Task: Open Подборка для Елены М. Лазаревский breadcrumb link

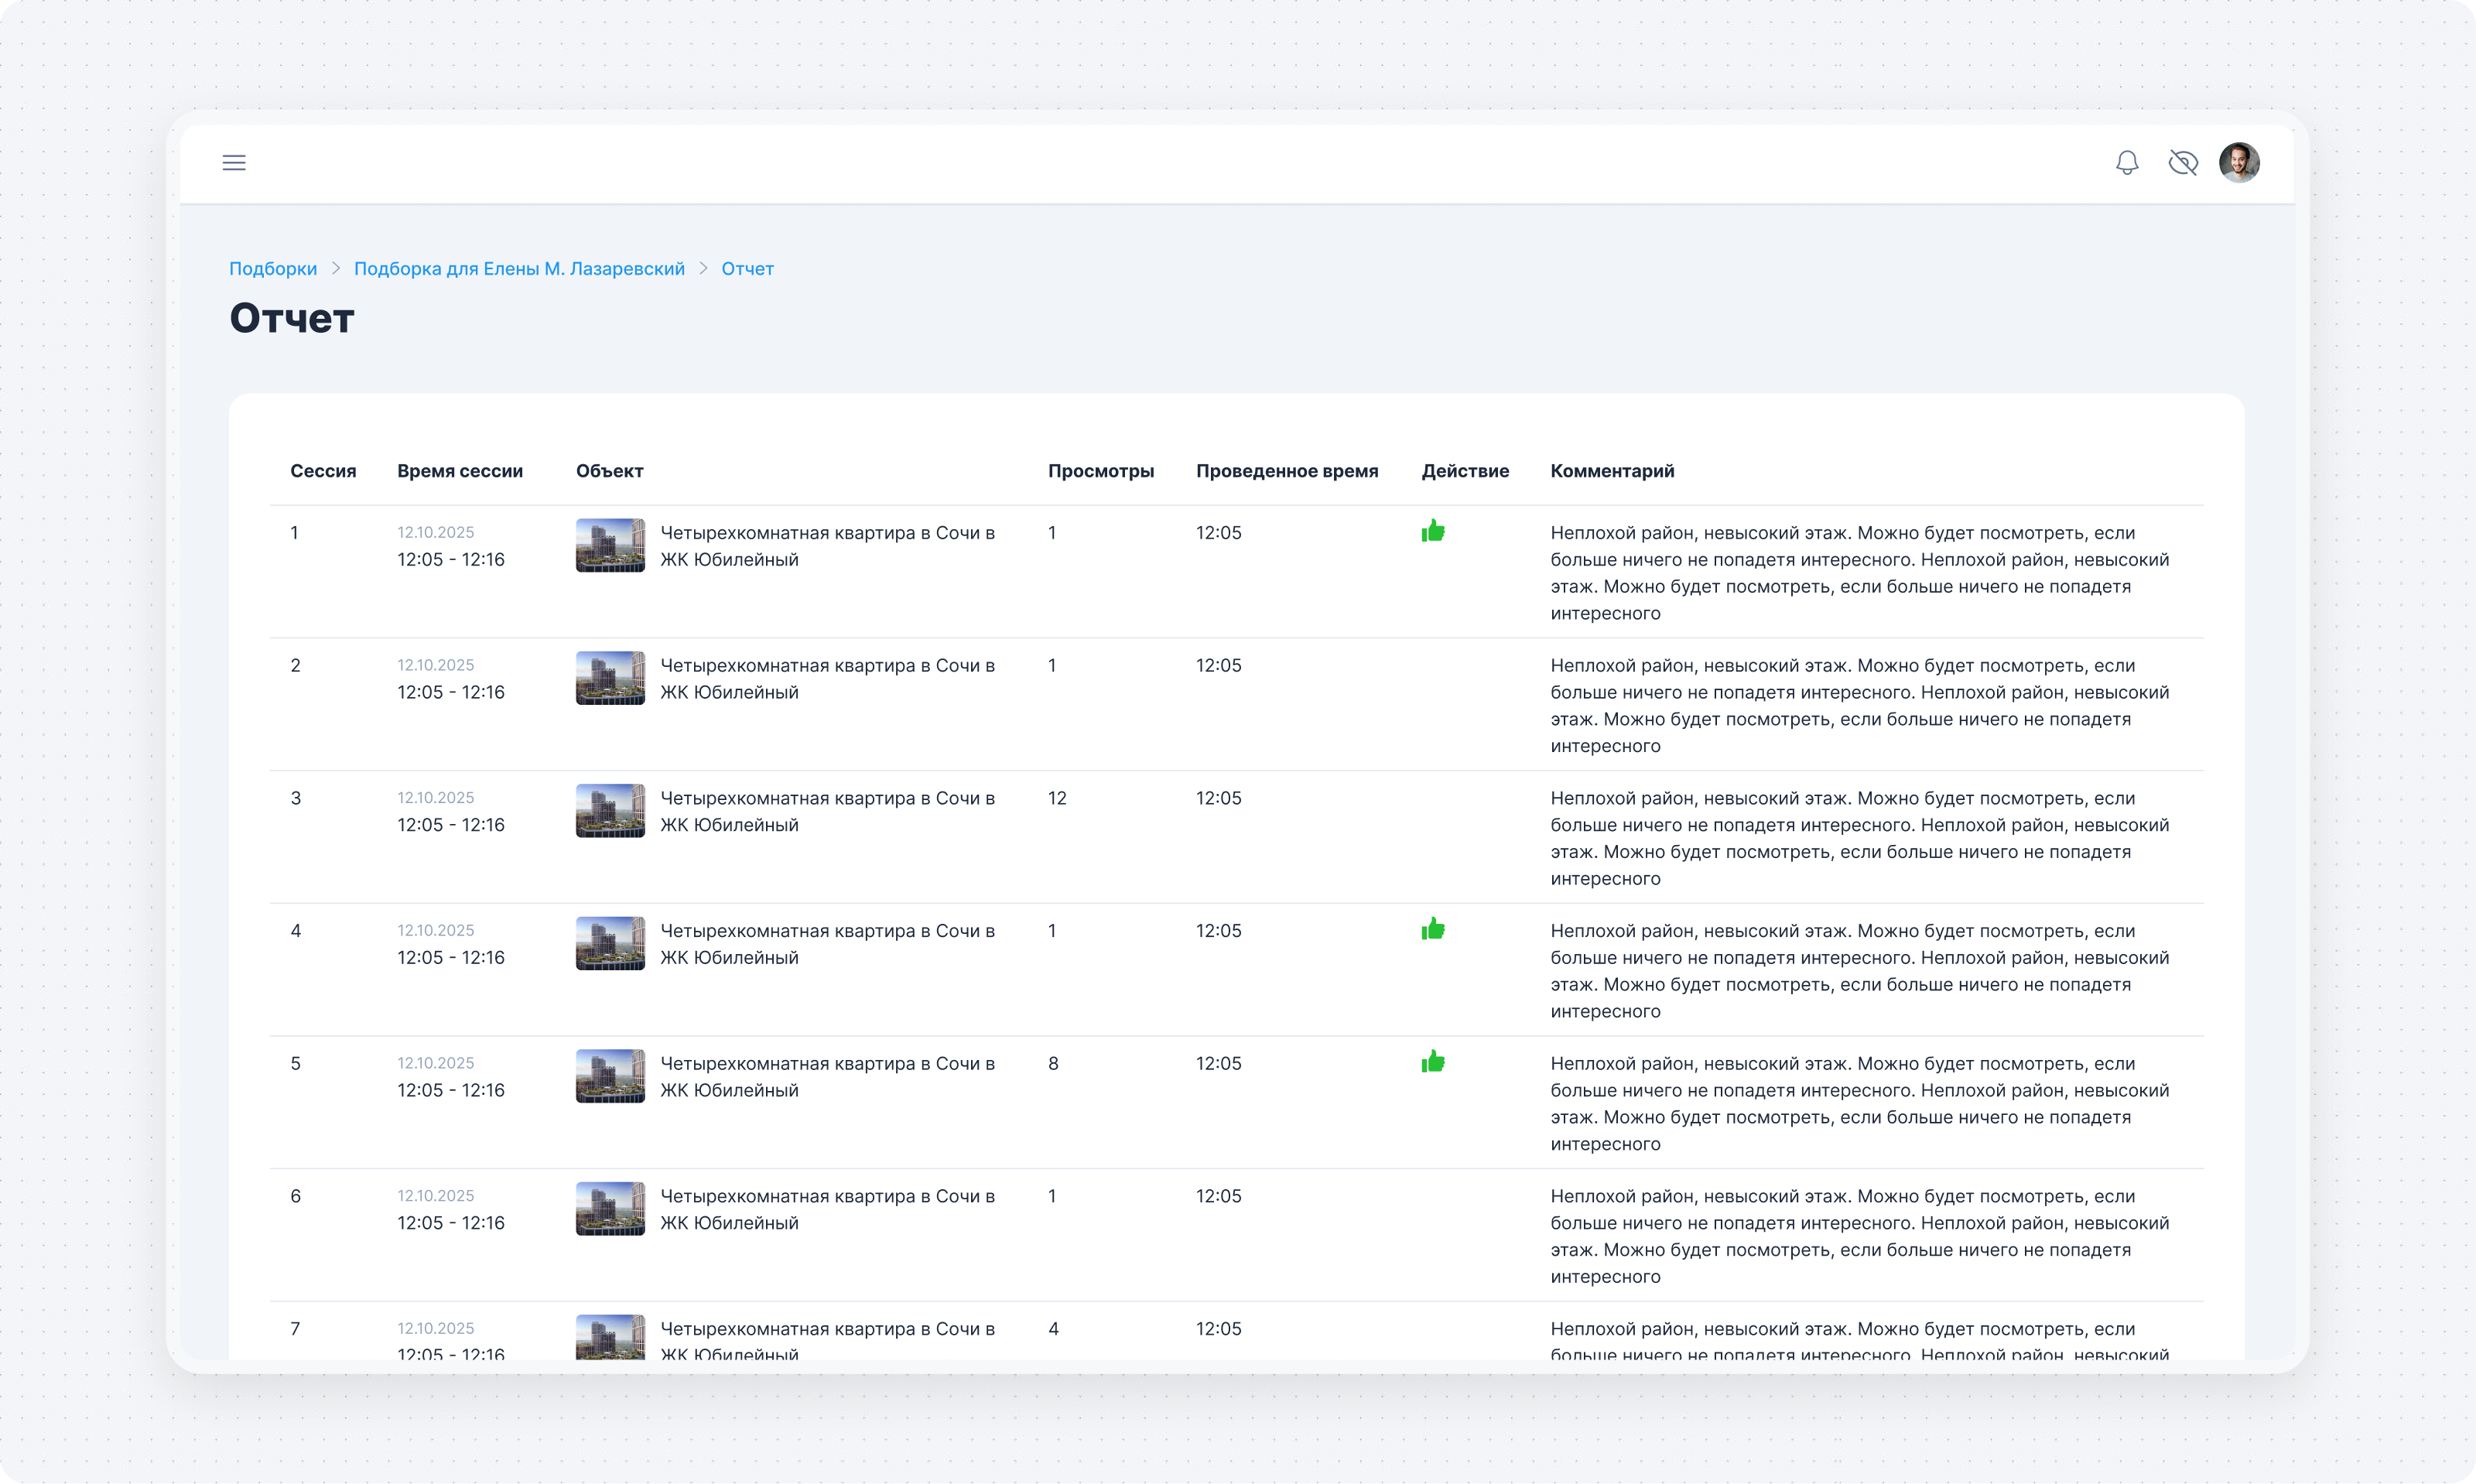Action: pos(520,268)
